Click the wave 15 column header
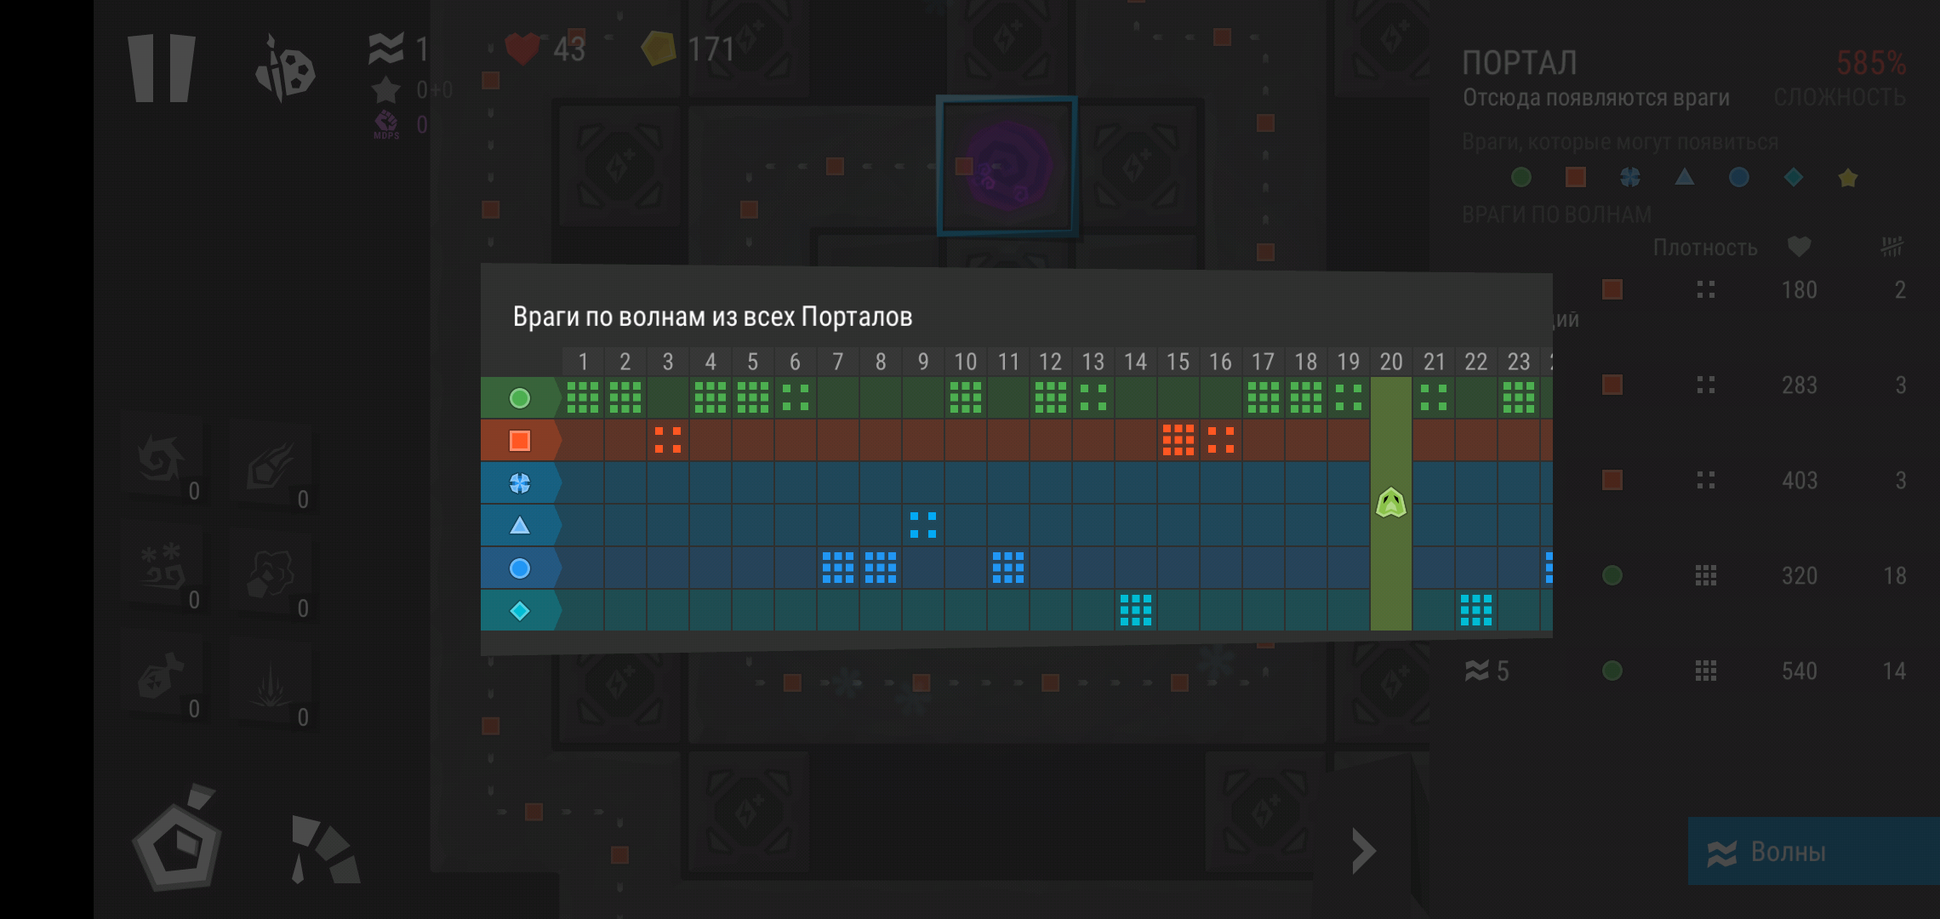The width and height of the screenshot is (1940, 919). (1178, 362)
